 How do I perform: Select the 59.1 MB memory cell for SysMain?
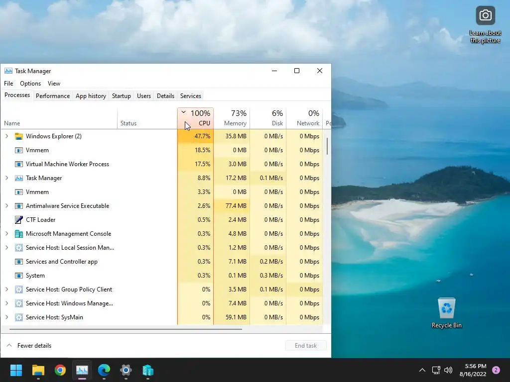pyautogui.click(x=232, y=317)
